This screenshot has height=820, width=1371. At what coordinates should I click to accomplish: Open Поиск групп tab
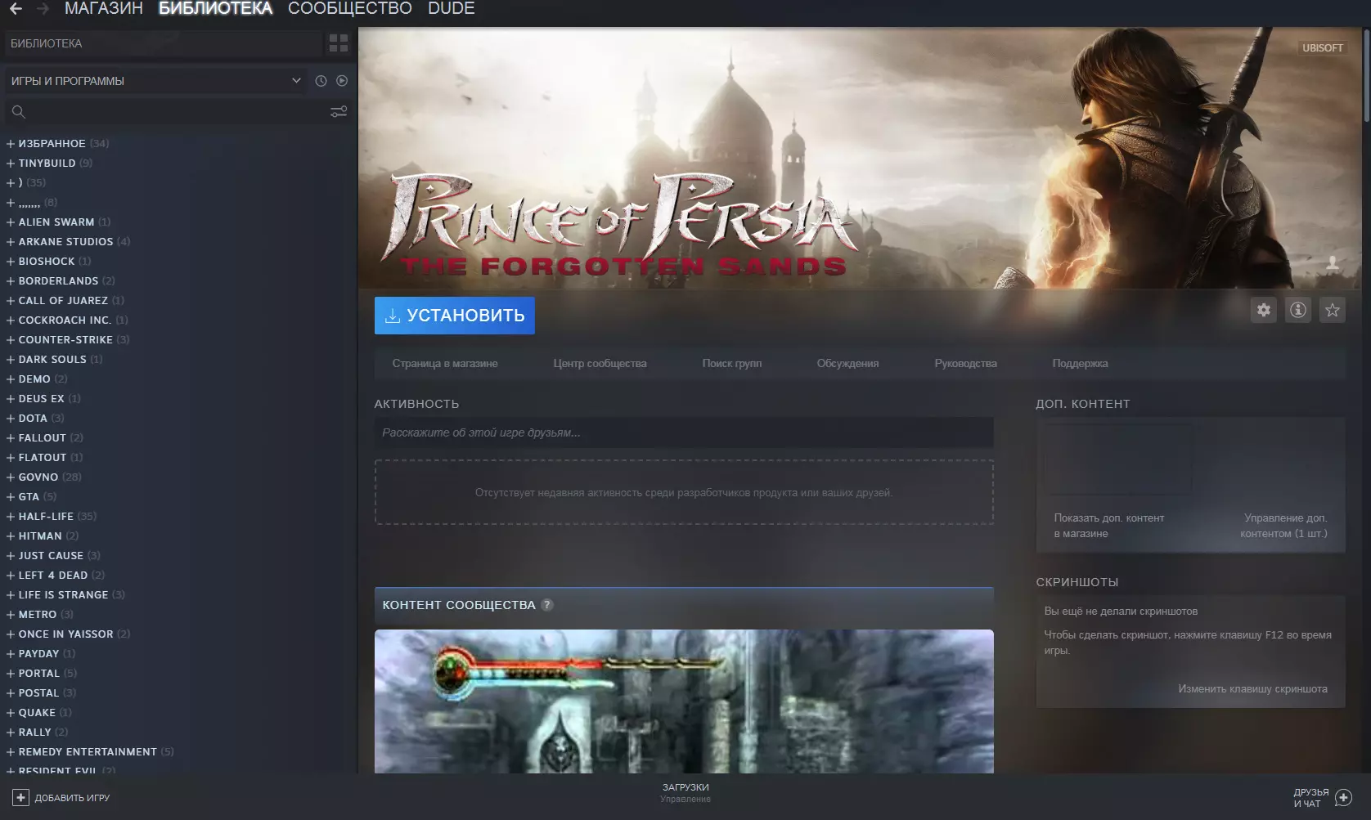(732, 364)
